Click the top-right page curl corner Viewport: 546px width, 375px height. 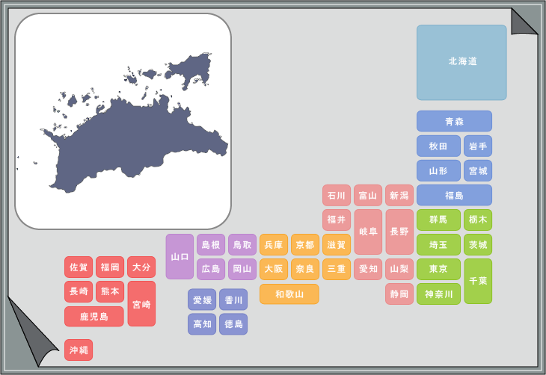[523, 22]
